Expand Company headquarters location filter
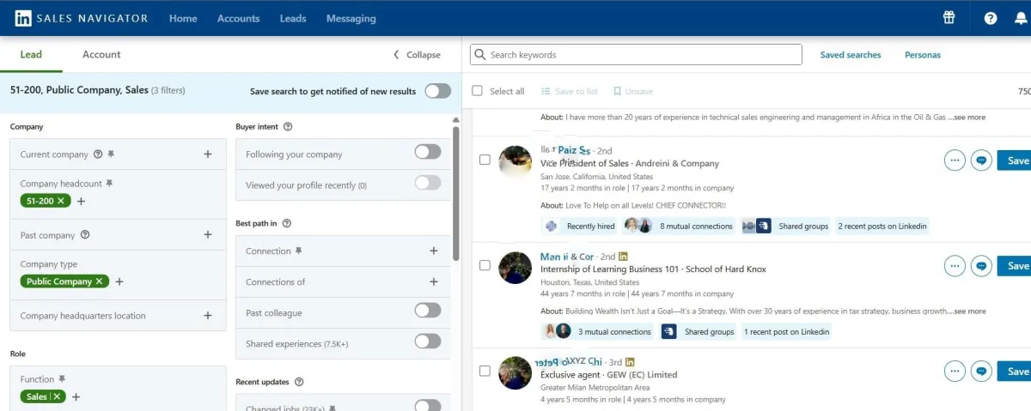 [x=208, y=316]
